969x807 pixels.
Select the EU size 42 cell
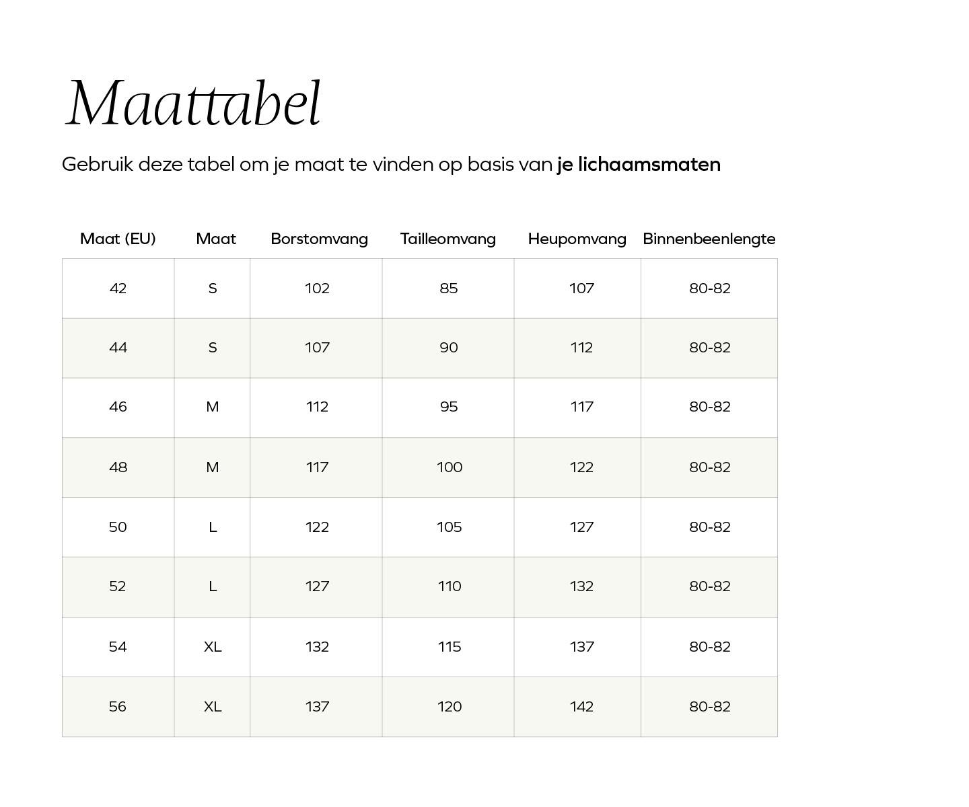tap(118, 289)
